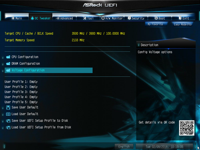Open the Boot tab

160,18
